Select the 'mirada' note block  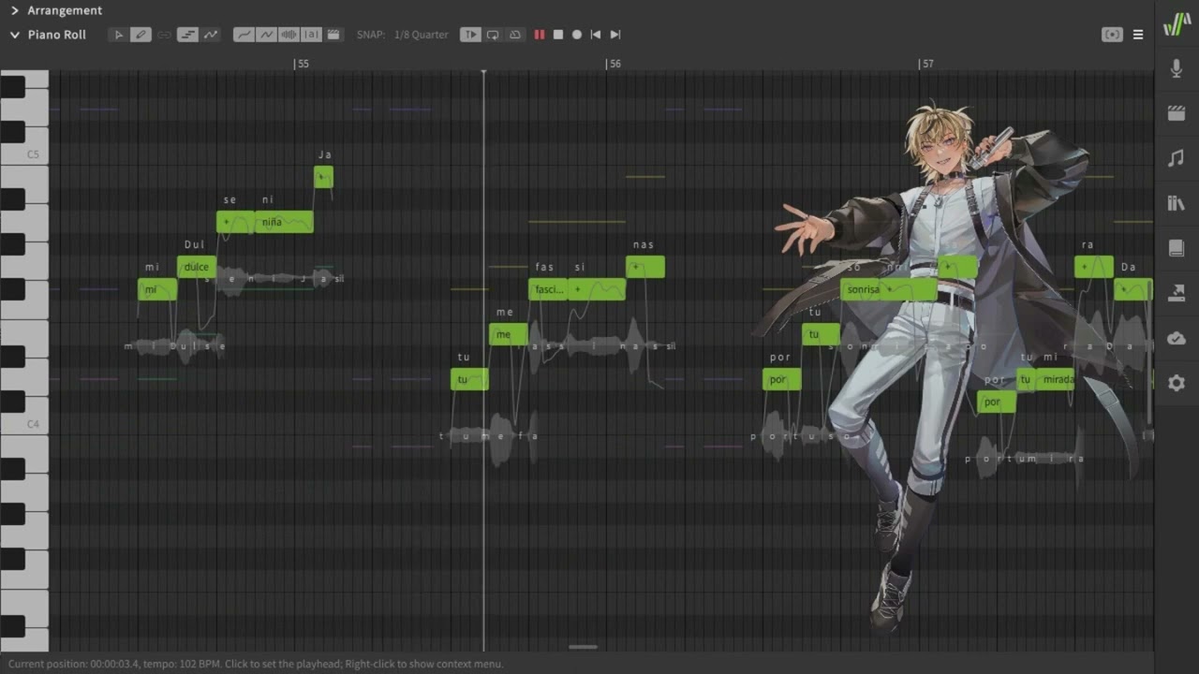(1057, 379)
